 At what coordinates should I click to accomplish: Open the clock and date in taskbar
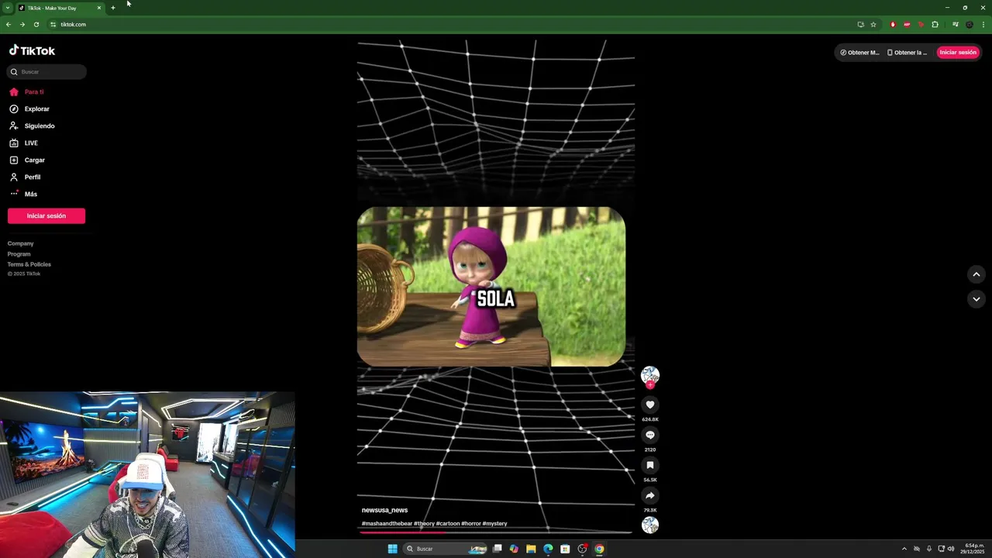(x=973, y=549)
